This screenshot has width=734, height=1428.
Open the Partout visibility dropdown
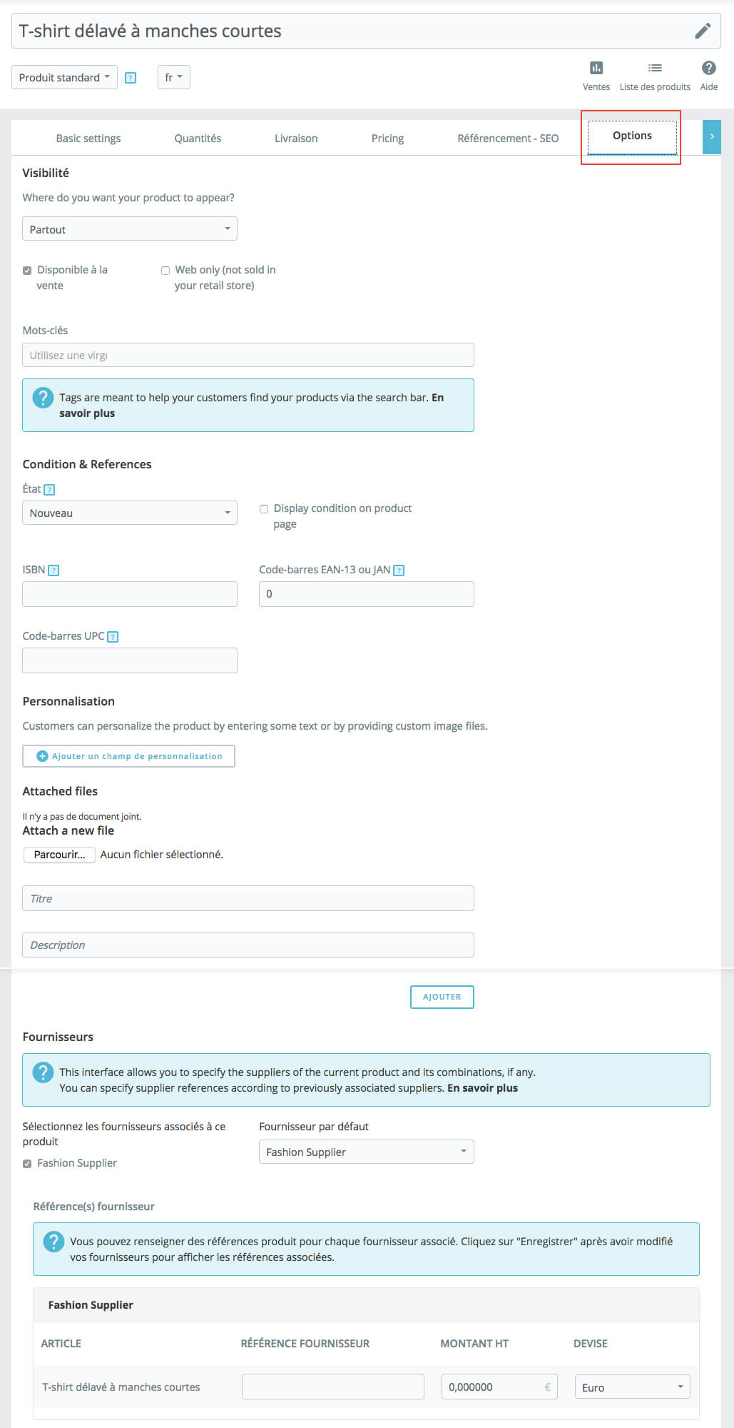pyautogui.click(x=129, y=229)
